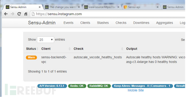Open the Events menu item
Screen dimensions: 186x97
68,23
